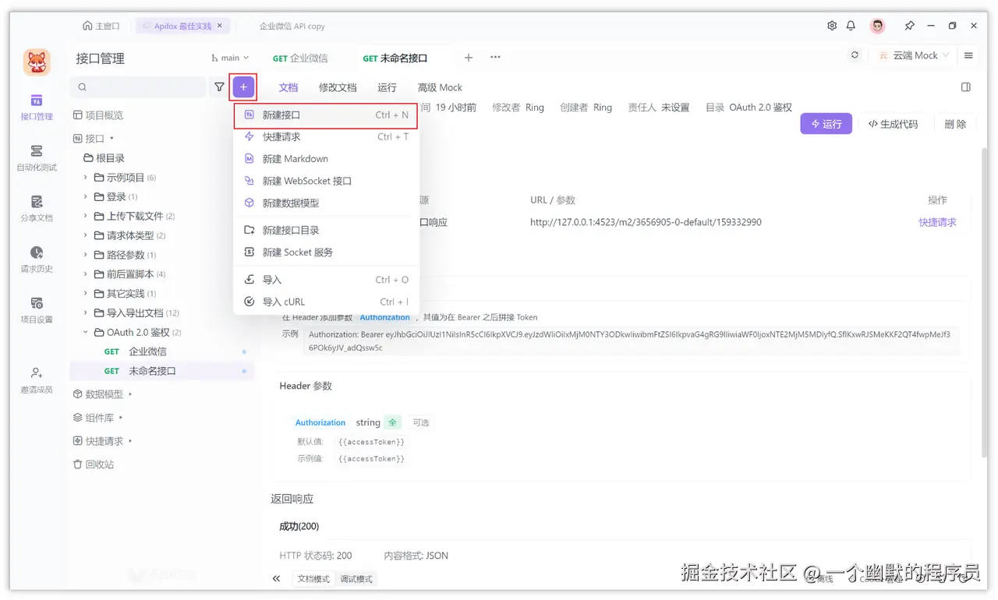
Task: Select 快捷请求 in dropdown menu
Action: pyautogui.click(x=326, y=136)
